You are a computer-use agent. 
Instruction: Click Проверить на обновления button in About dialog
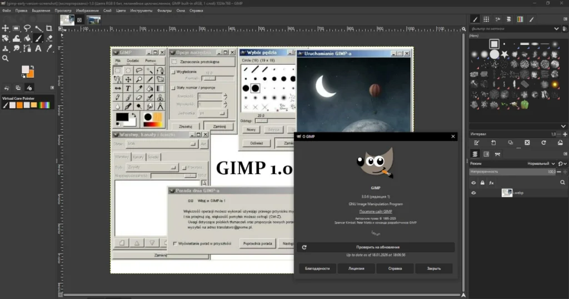point(376,247)
